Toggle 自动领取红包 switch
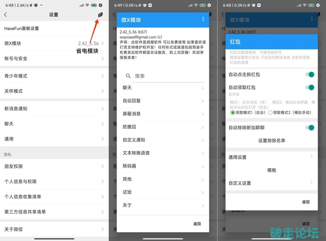 (x=309, y=88)
